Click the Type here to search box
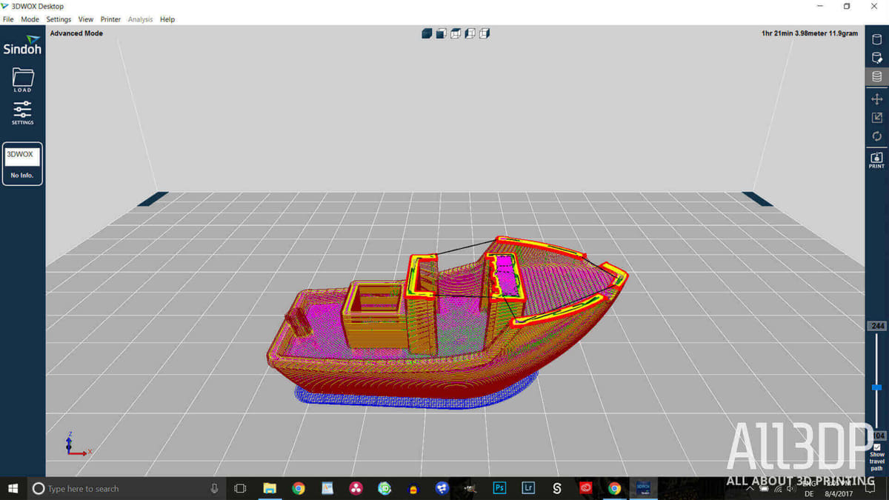 click(126, 488)
